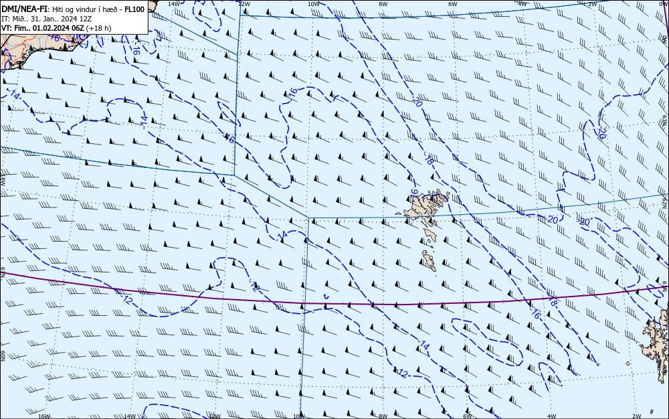Click the 'VT: Fim.. 01.02.2024 06Z' valid time
This screenshot has height=419, width=669.
pyautogui.click(x=43, y=28)
